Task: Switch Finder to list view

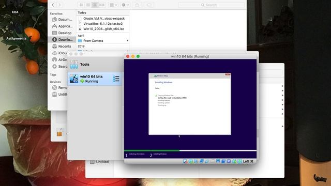Action: pos(88,5)
